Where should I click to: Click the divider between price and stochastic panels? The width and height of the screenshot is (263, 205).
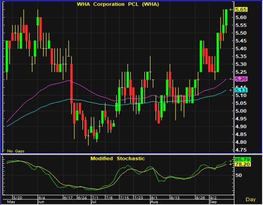132,154
